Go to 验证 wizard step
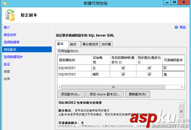191x130 pixels. (7, 64)
